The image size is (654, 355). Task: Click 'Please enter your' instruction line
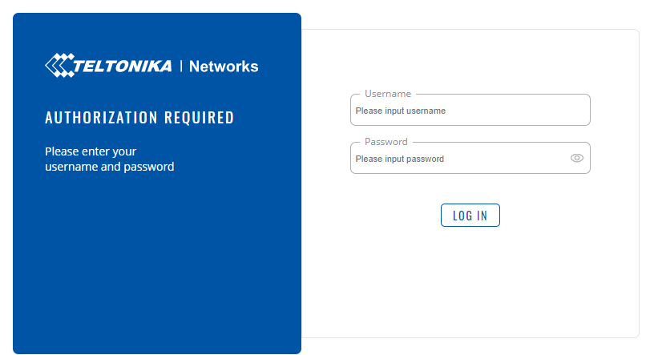(91, 151)
